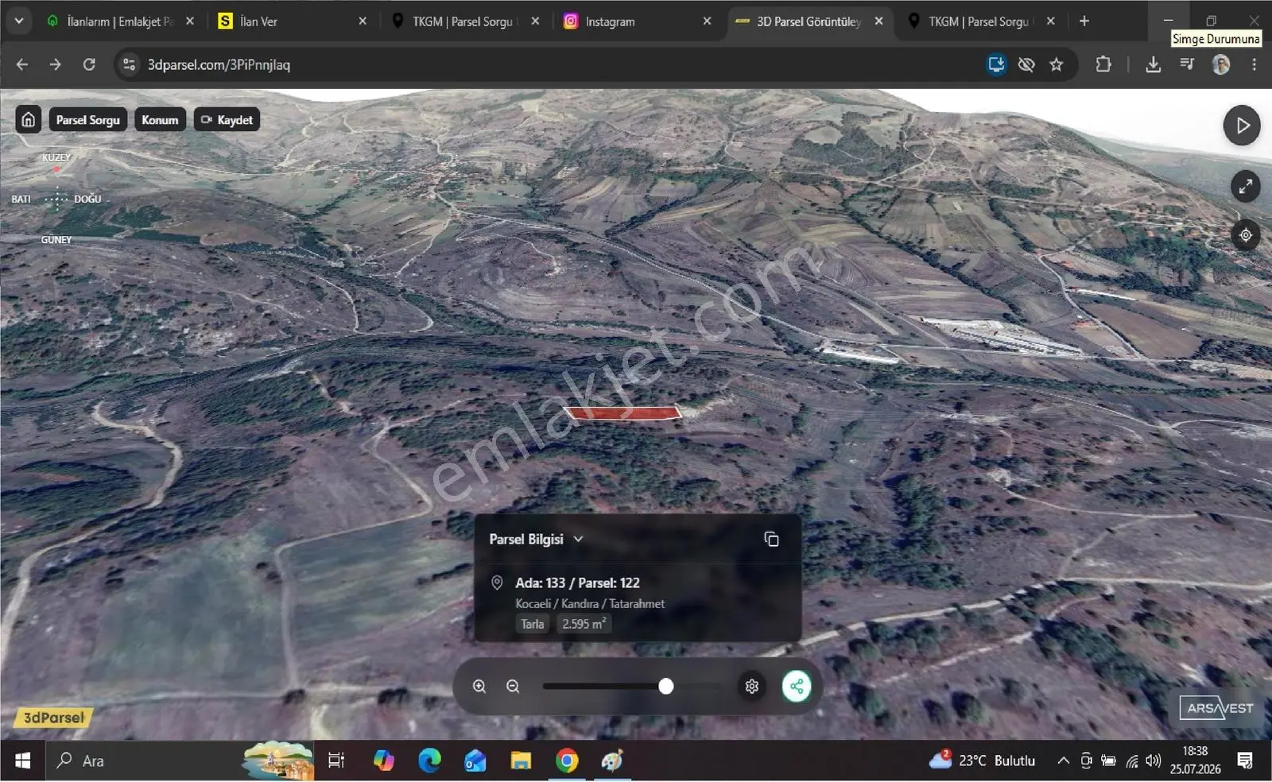Center the view with the target locate icon

(x=1246, y=235)
